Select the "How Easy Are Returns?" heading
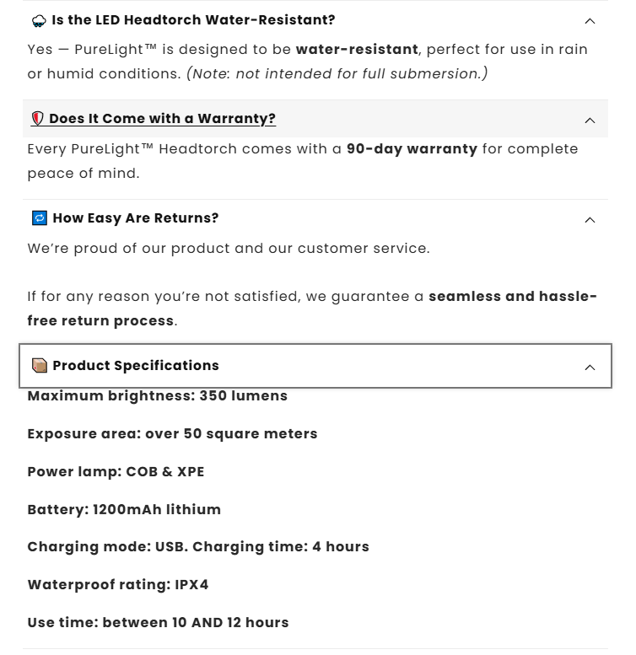Viewport: 636px width, 655px height. coord(136,218)
